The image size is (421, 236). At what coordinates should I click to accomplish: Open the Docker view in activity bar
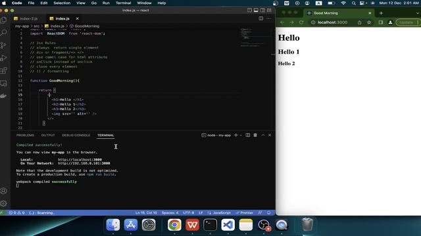pos(4,96)
